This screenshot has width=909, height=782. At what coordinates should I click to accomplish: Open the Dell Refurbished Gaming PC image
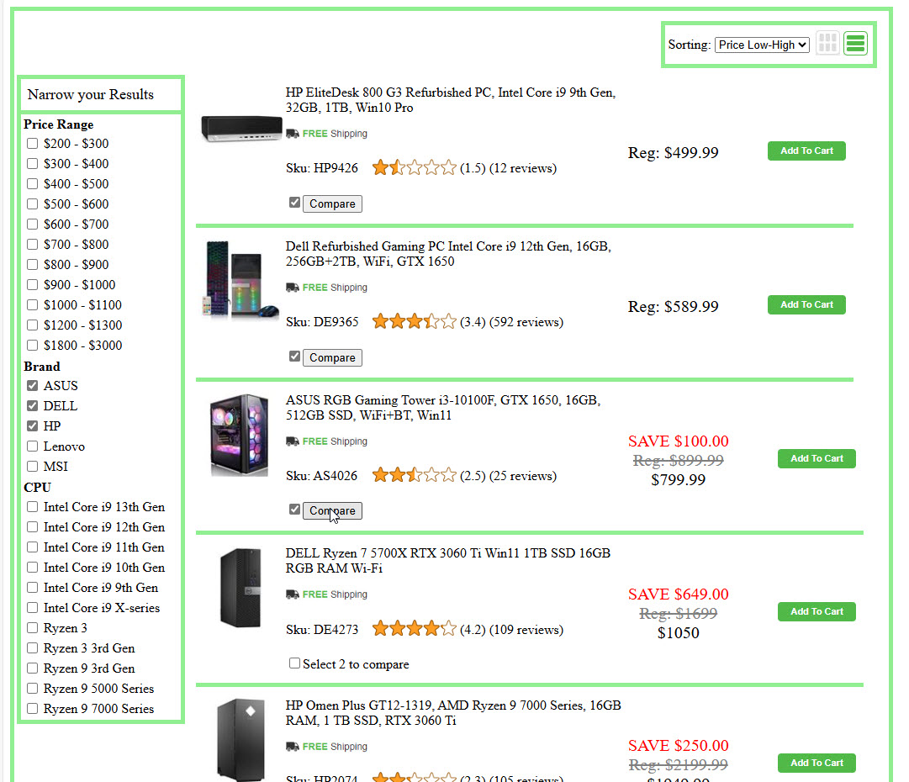tap(240, 281)
